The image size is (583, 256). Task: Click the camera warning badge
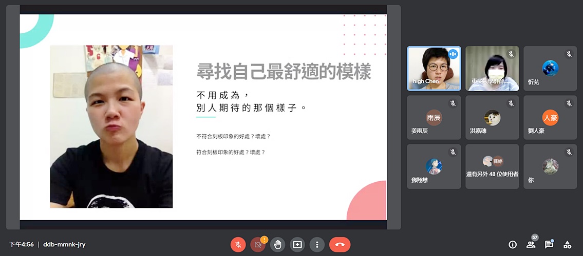point(264,239)
